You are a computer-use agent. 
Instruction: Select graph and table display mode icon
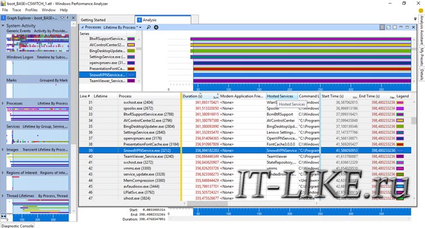pos(382,27)
